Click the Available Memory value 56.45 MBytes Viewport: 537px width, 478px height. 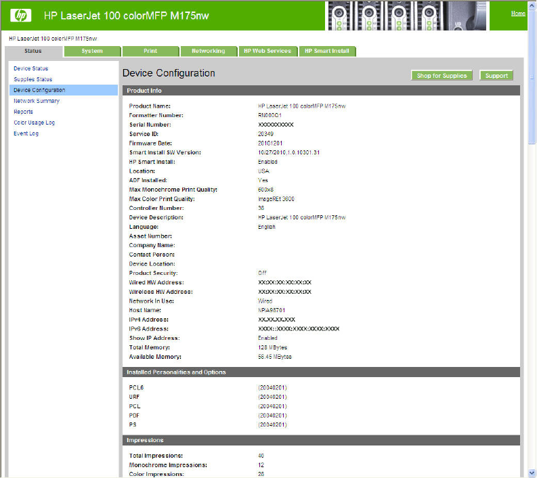pos(275,357)
